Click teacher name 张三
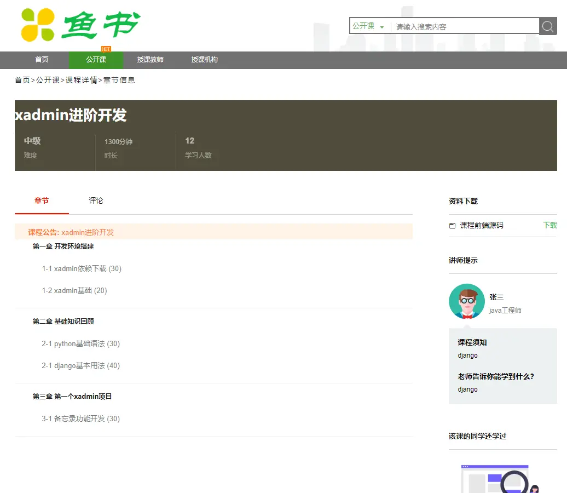 point(496,297)
